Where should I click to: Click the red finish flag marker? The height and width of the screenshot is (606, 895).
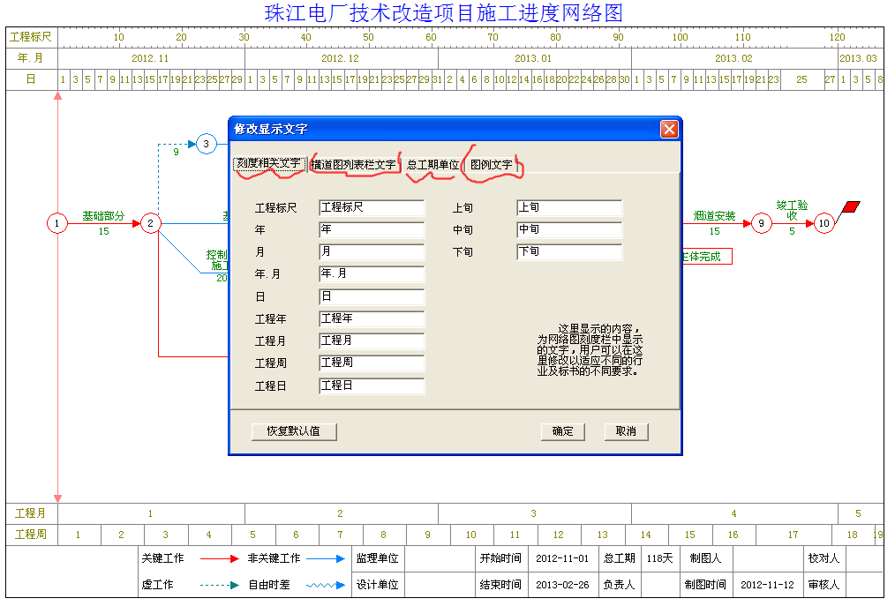click(x=851, y=206)
